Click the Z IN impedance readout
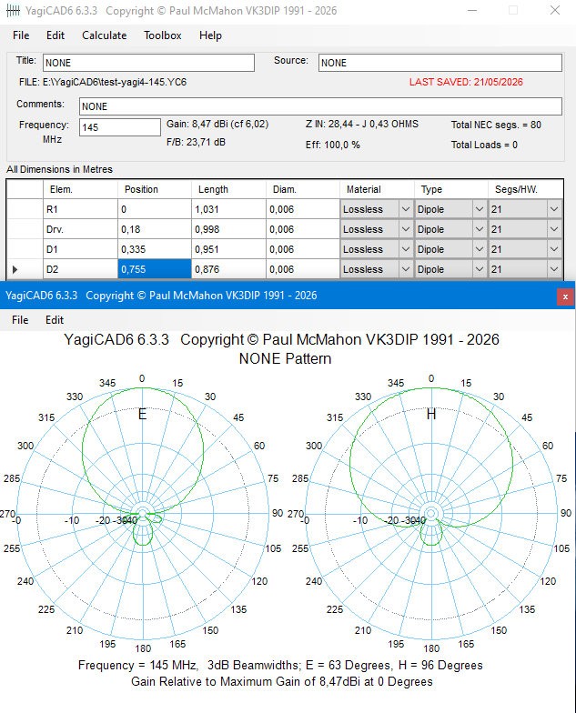 pos(362,124)
